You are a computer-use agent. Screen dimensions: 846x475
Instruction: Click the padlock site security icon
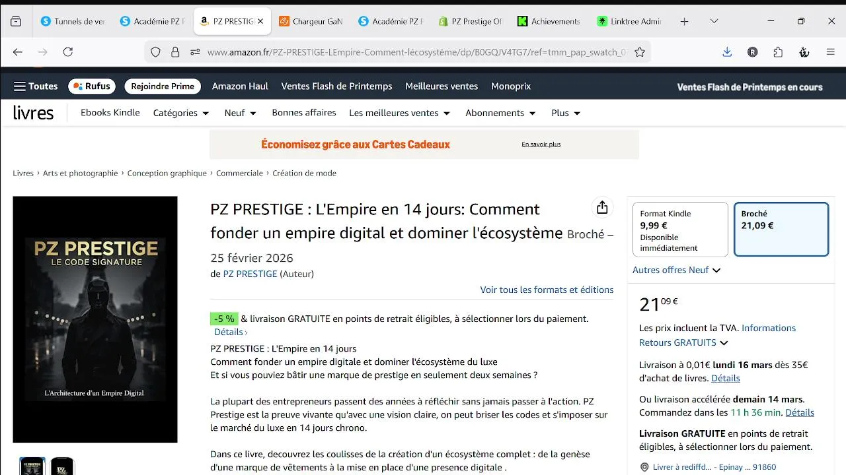[x=175, y=52]
